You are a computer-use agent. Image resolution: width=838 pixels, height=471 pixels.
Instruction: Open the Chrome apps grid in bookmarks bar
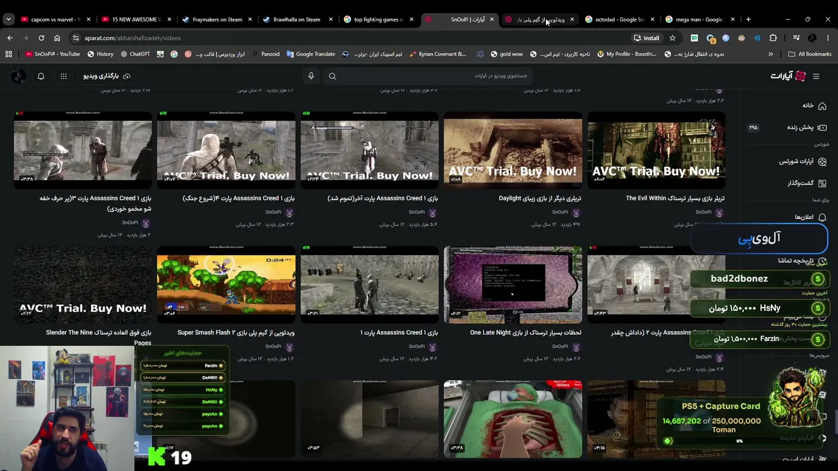click(x=9, y=54)
